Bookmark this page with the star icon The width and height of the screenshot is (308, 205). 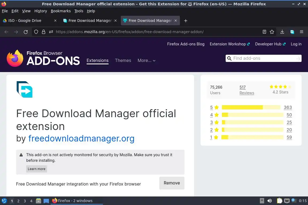272,32
